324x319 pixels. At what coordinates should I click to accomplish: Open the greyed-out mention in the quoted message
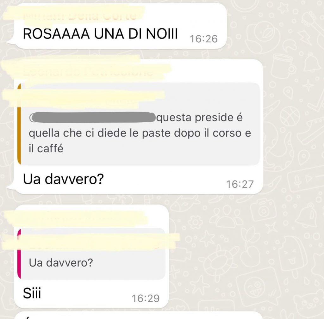92,118
